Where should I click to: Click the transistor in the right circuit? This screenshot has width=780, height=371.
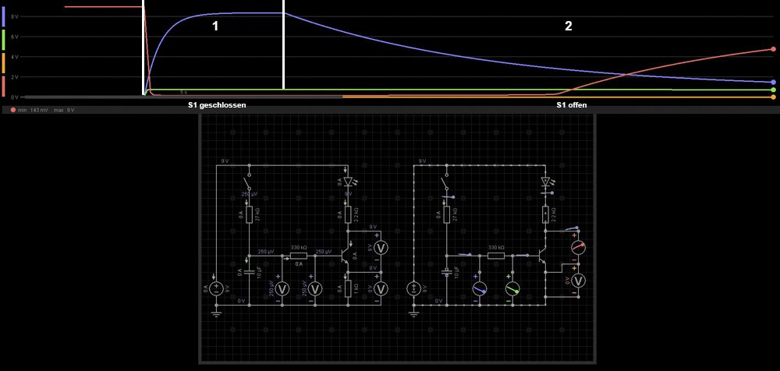[541, 254]
